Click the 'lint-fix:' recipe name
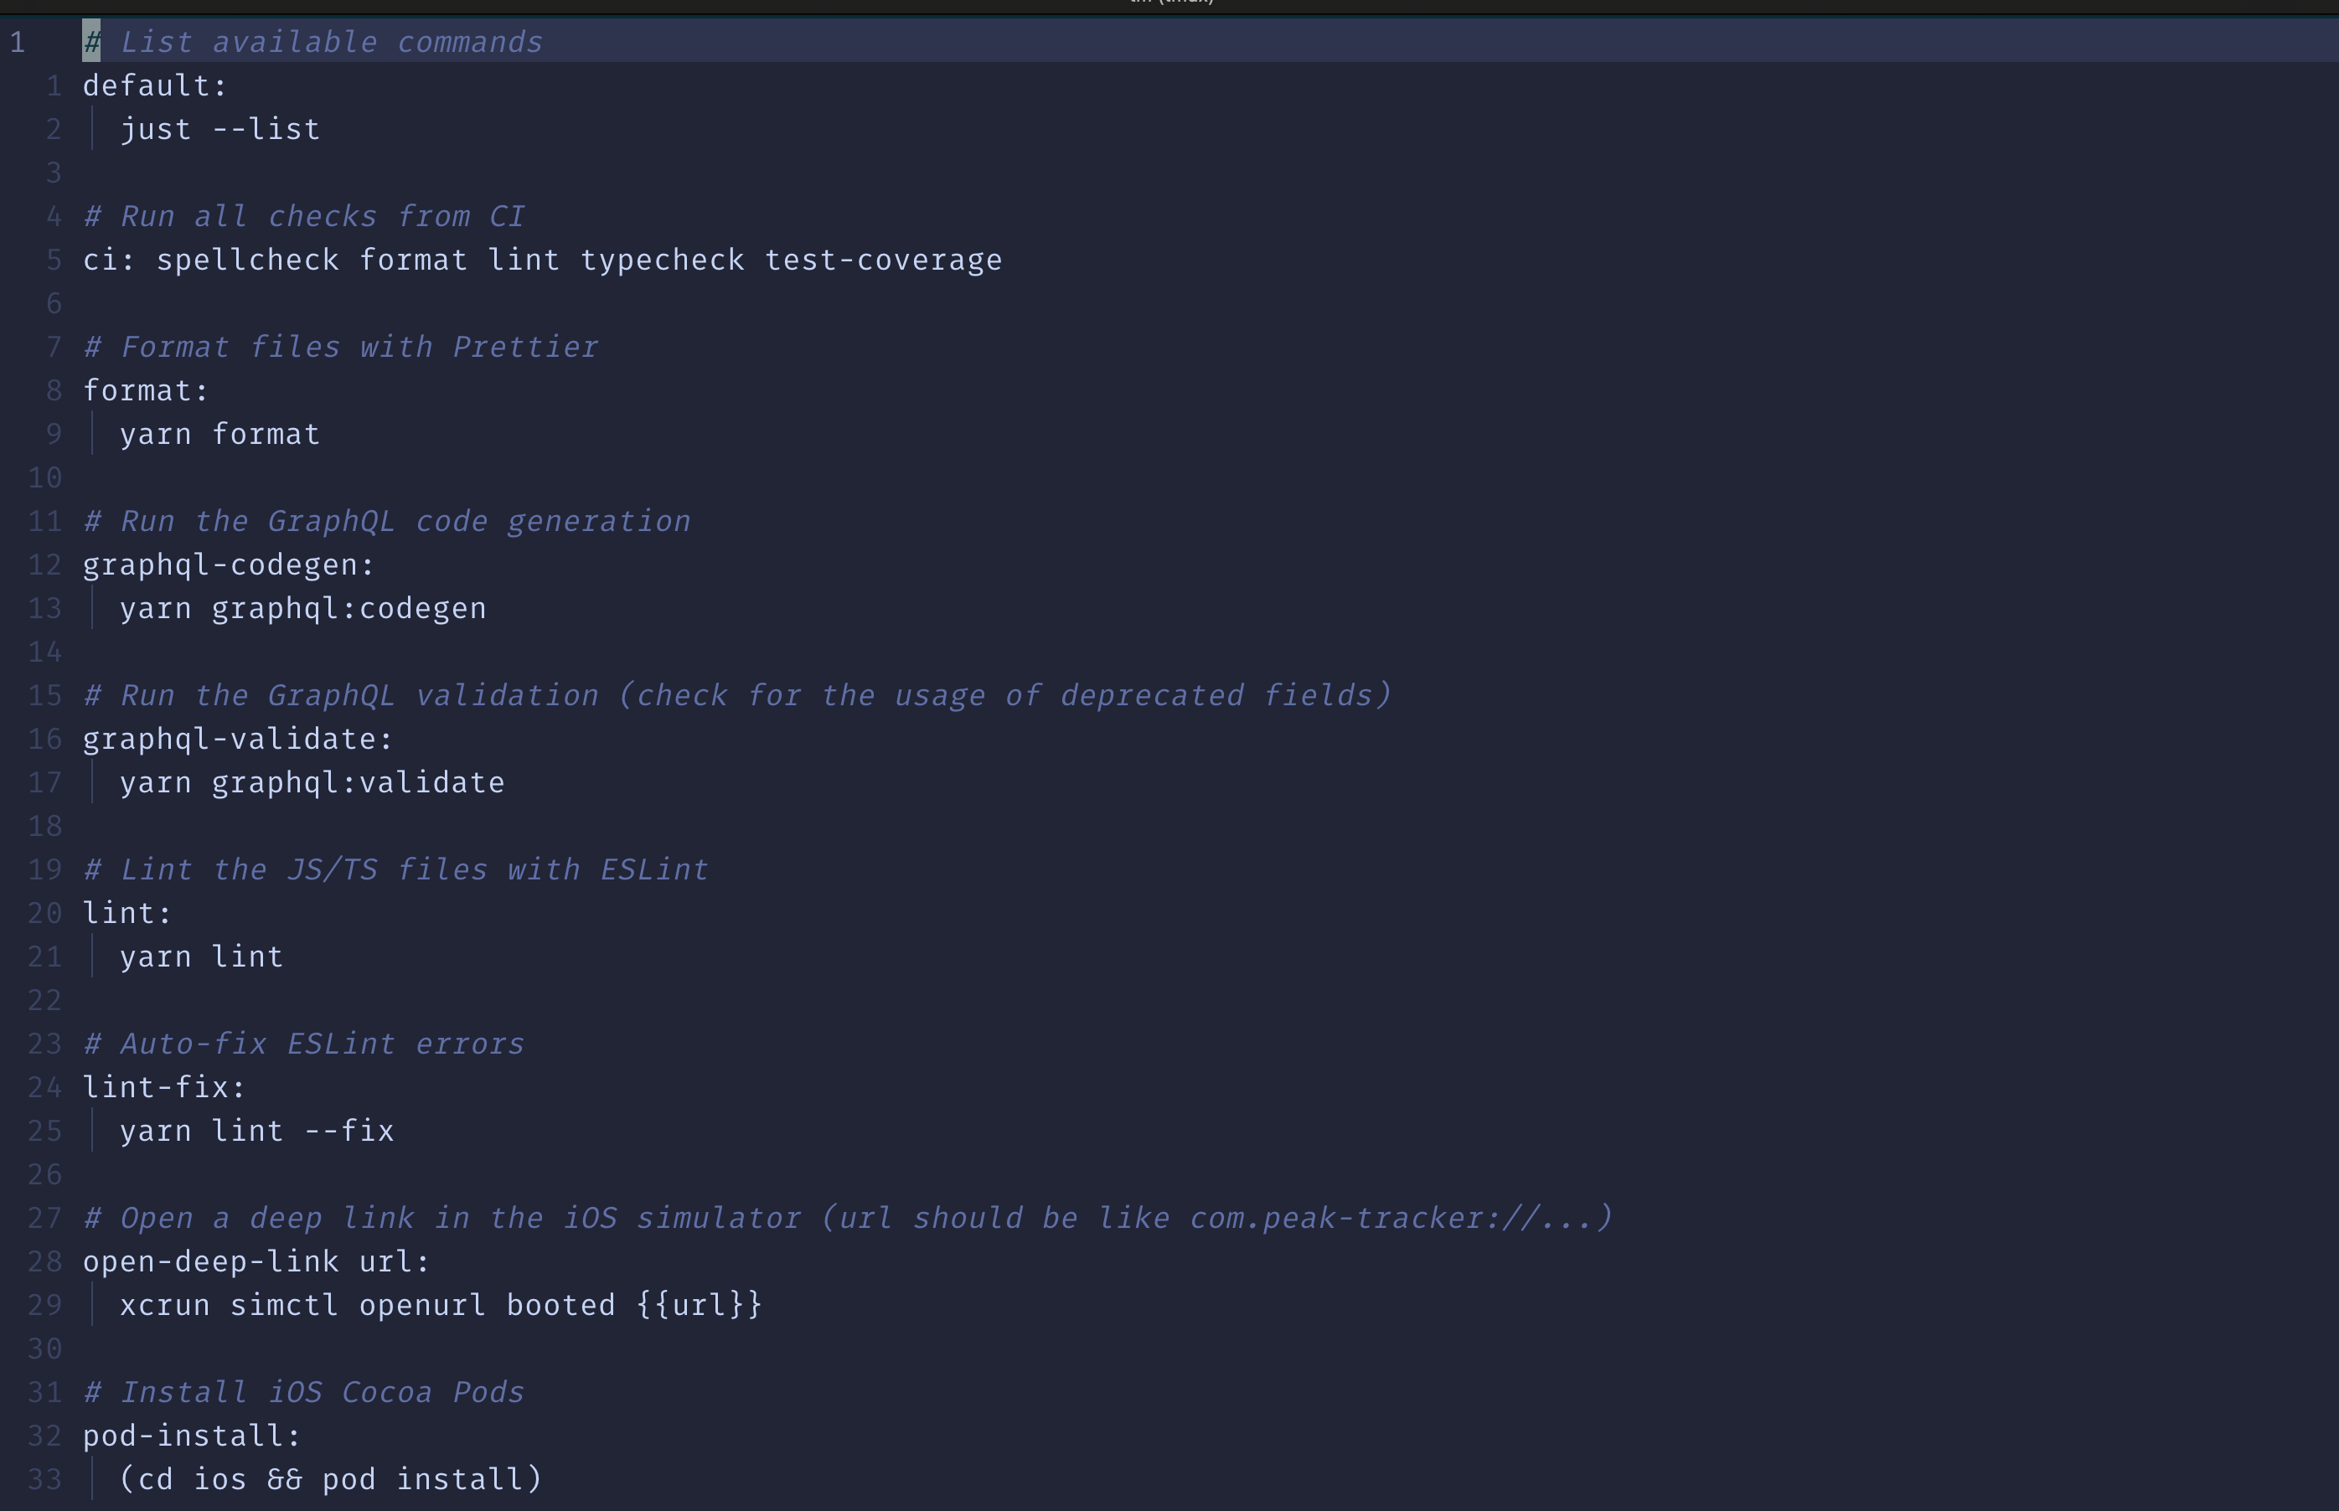2339x1511 pixels. 164,1088
